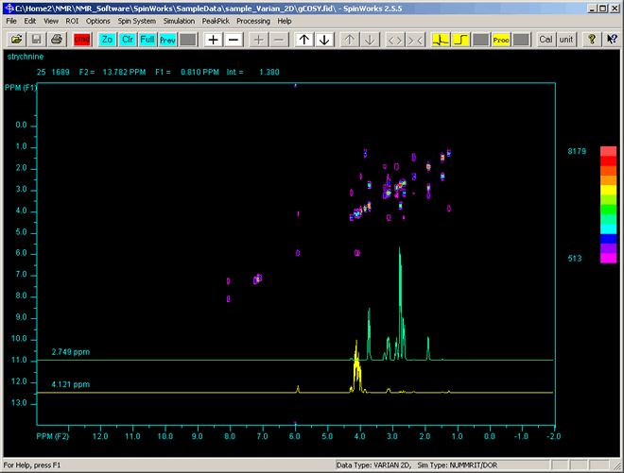The image size is (624, 473).
Task: Click the gray square after Proc
Action: pyautogui.click(x=521, y=40)
